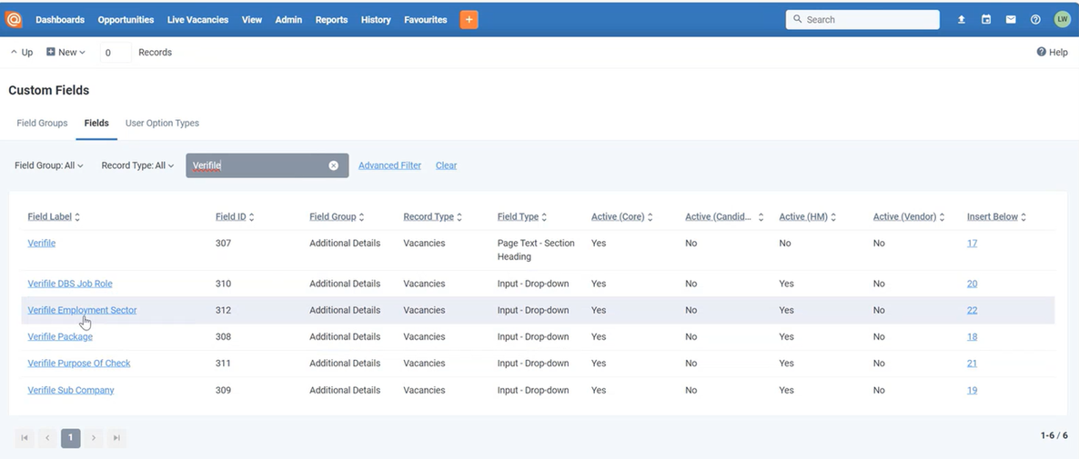Image resolution: width=1079 pixels, height=459 pixels.
Task: Clear the Verifile search text with X icon
Action: pos(334,165)
